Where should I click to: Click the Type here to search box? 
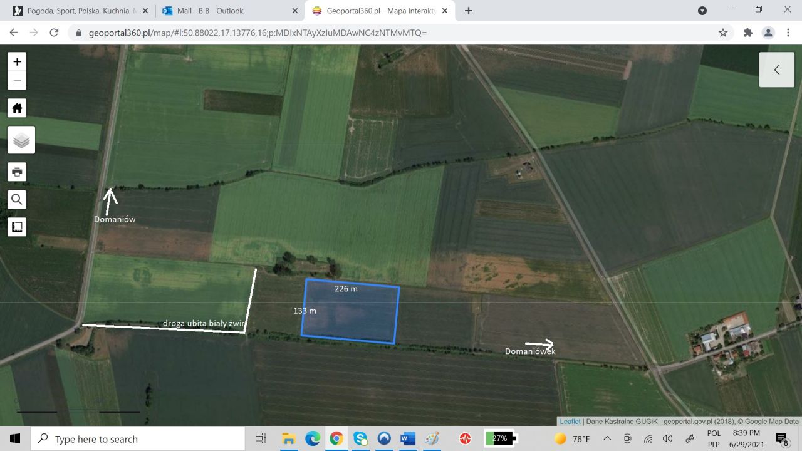tap(137, 438)
